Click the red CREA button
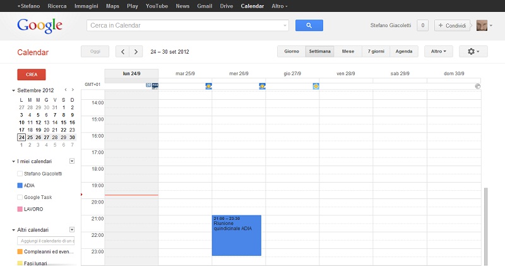 [x=31, y=75]
